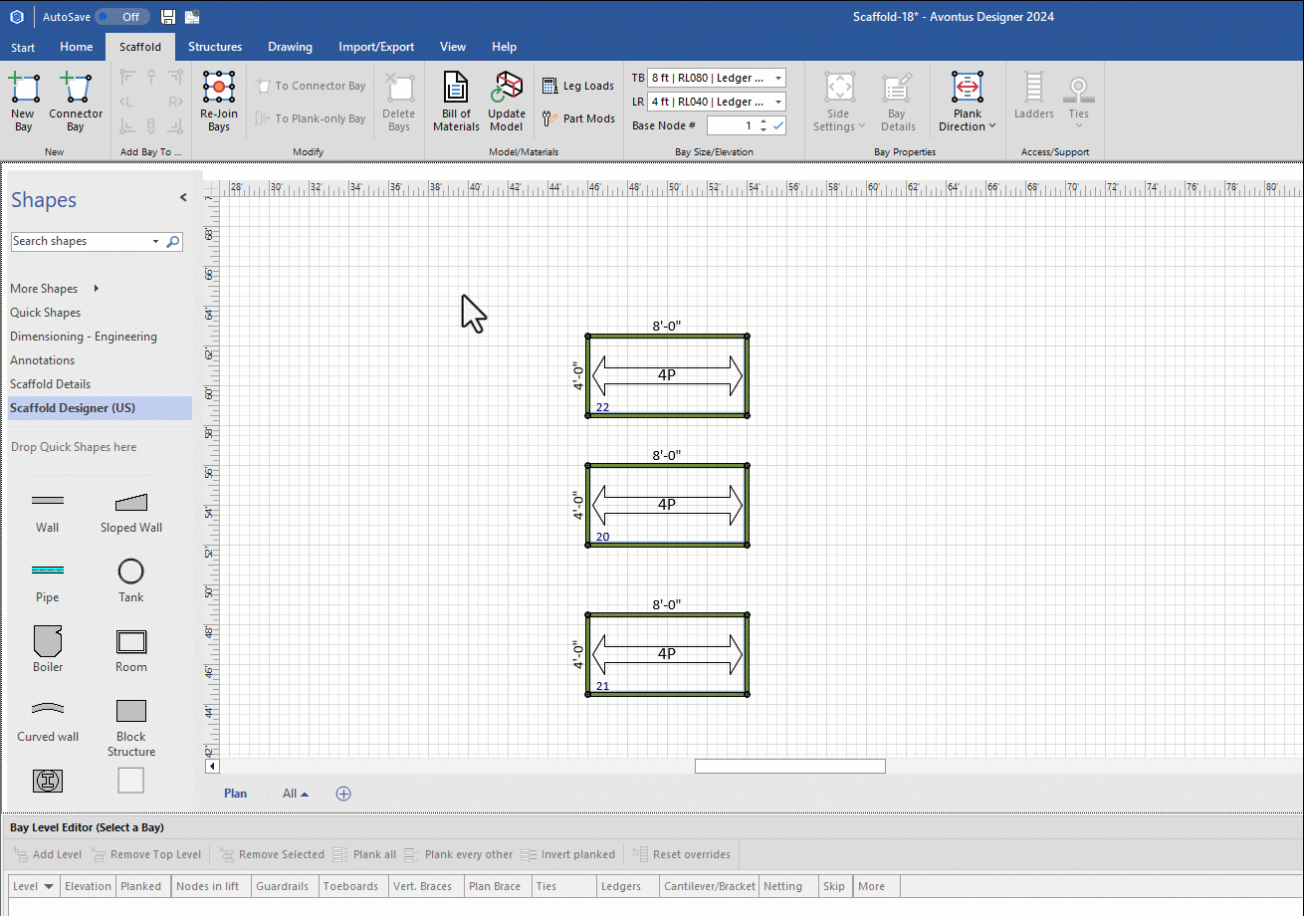This screenshot has height=916, width=1304.
Task: Open Leg Loads
Action: click(x=578, y=87)
